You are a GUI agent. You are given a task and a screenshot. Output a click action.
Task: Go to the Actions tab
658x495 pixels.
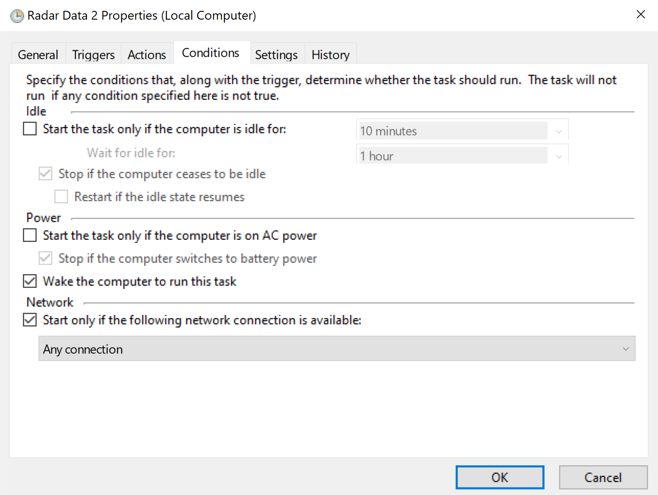(147, 55)
